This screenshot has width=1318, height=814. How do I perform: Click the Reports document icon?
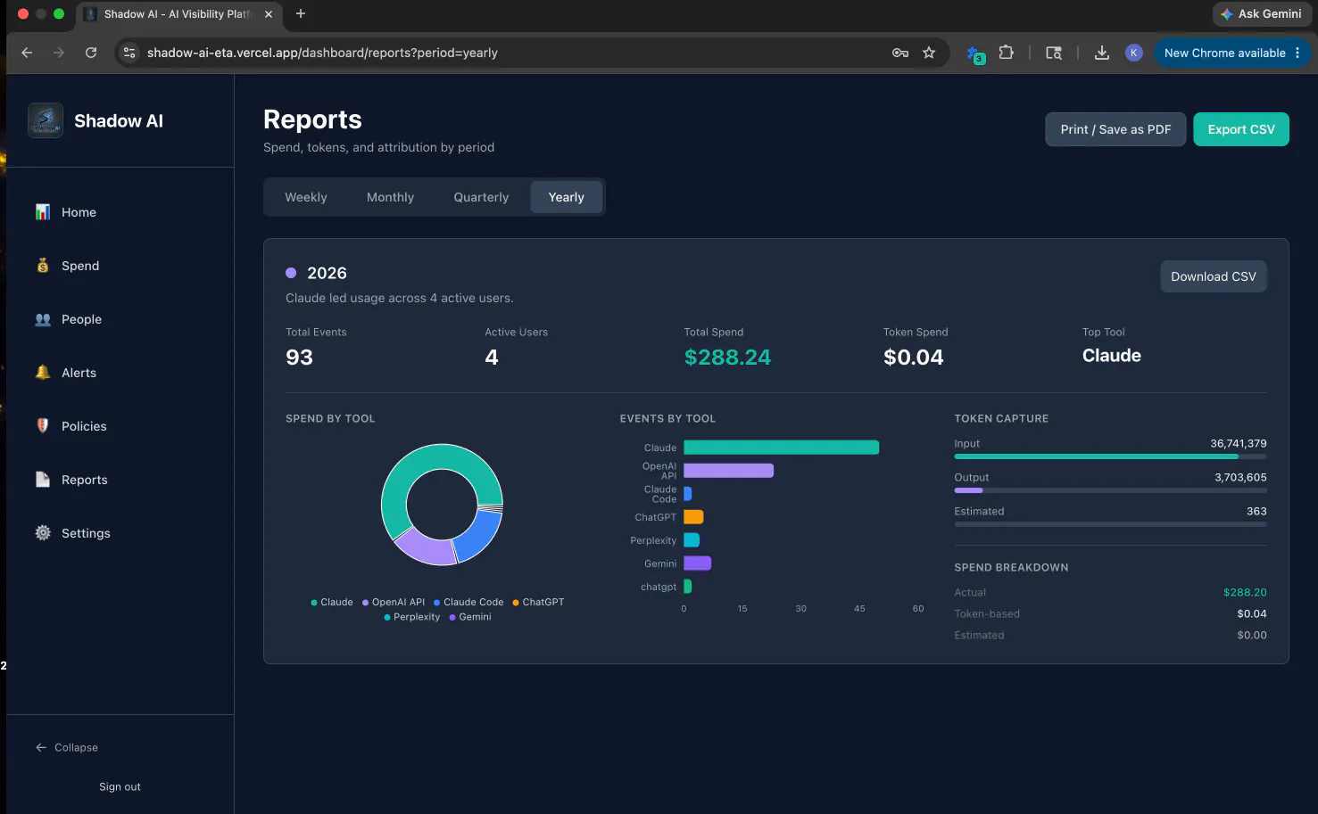pos(43,480)
